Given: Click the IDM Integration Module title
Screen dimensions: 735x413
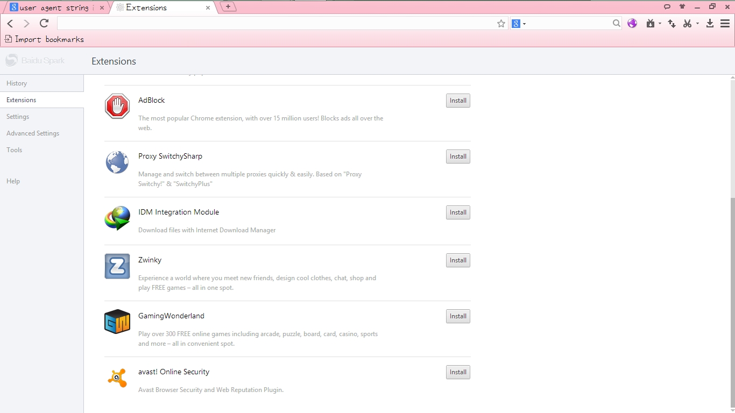Looking at the screenshot, I should pyautogui.click(x=179, y=212).
